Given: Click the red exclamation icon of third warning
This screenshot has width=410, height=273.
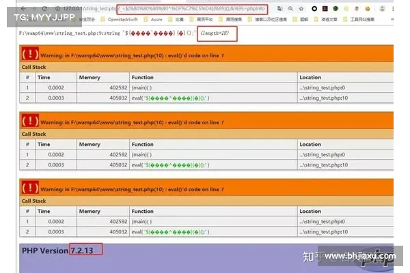Looking at the screenshot, I should [30, 188].
